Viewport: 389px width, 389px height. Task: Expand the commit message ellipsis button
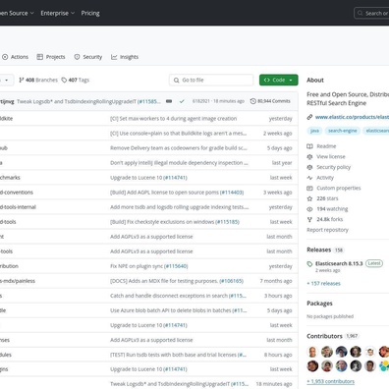coord(169,101)
